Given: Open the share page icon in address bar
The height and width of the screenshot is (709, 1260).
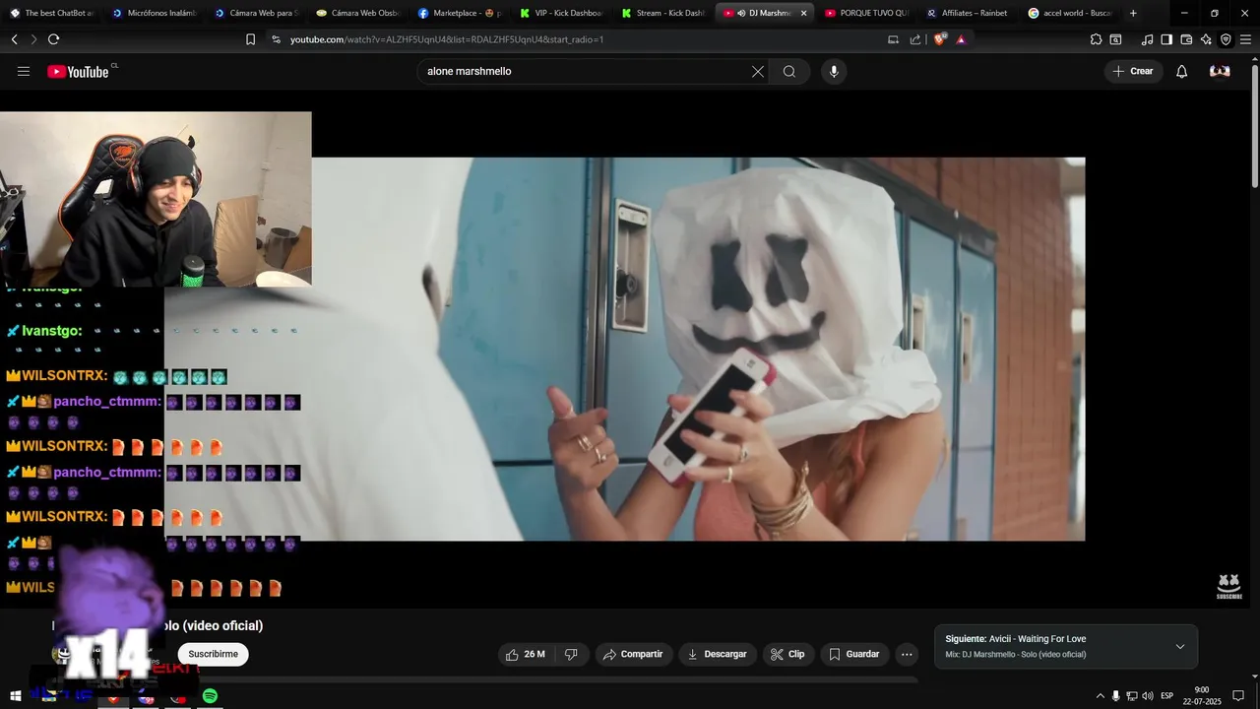Looking at the screenshot, I should pos(915,39).
